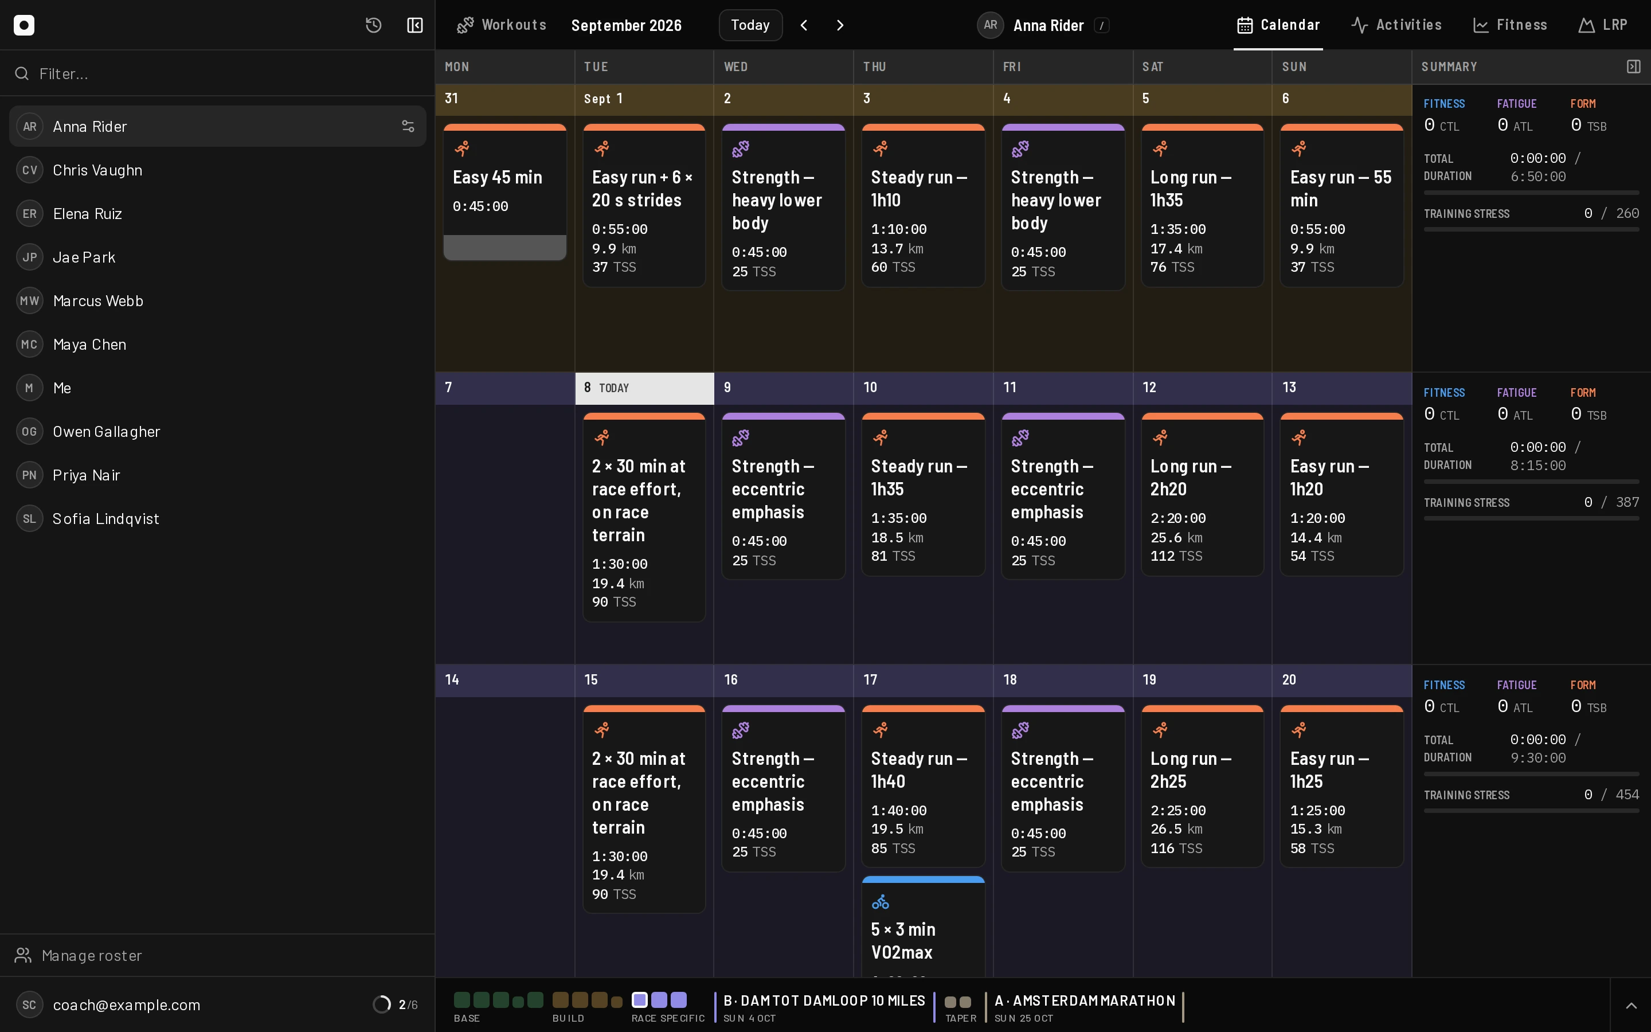Switch to the Activities tab
This screenshot has height=1032, width=1651.
[x=1396, y=25]
